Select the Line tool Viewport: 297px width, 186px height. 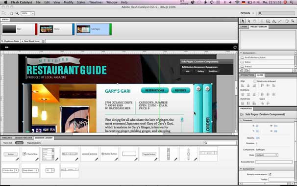tap(280, 21)
